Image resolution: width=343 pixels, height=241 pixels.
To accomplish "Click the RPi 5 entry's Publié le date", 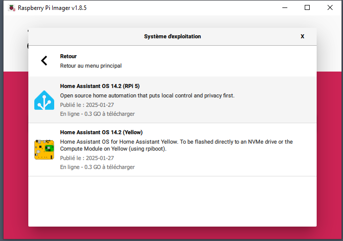I will pyautogui.click(x=87, y=105).
